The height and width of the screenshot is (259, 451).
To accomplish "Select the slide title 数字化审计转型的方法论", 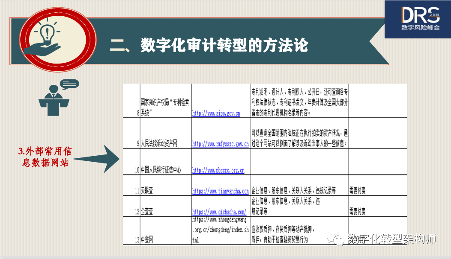I will (224, 45).
